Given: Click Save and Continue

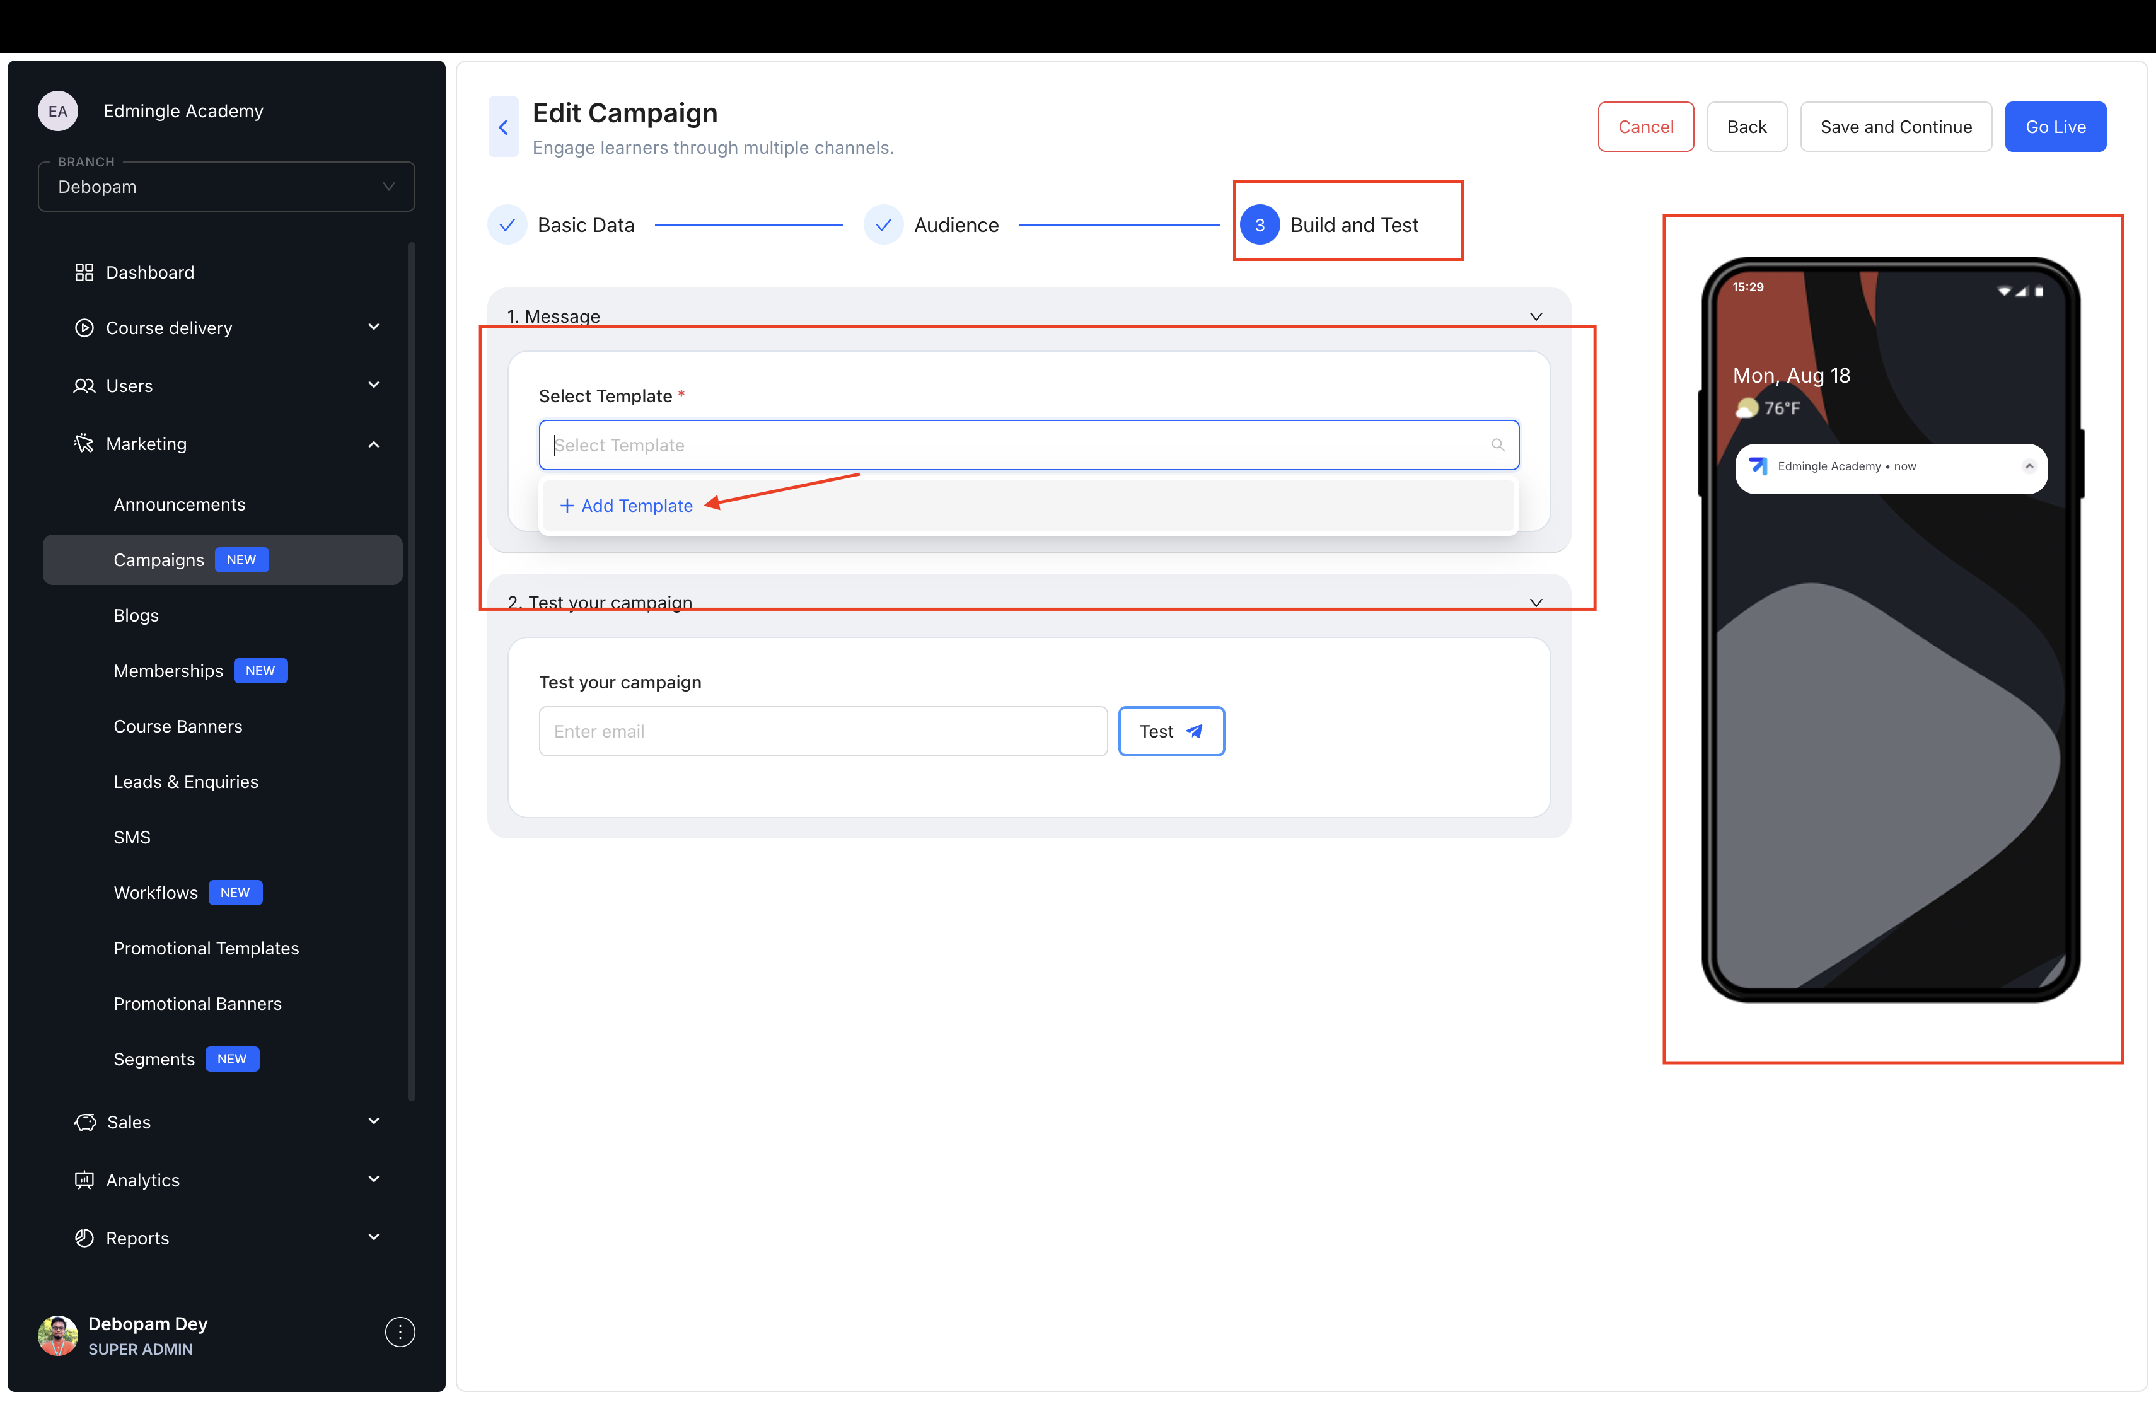Looking at the screenshot, I should [x=1896, y=127].
